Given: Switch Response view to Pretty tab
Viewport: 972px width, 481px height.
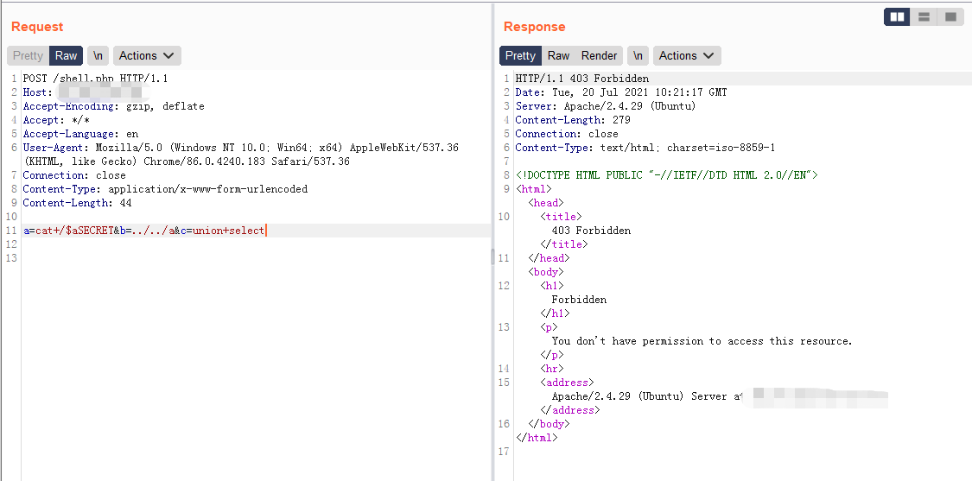Looking at the screenshot, I should coord(521,56).
